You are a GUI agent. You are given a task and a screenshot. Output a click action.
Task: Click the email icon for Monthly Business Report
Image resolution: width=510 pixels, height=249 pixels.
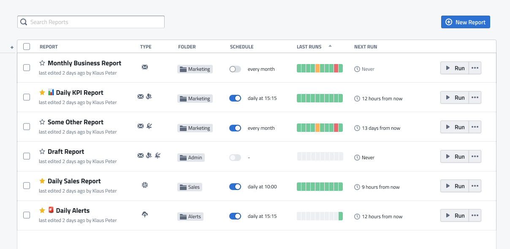pyautogui.click(x=145, y=67)
